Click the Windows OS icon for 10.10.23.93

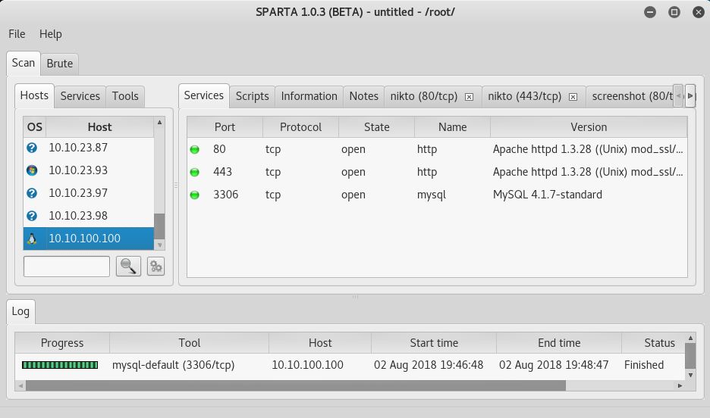pyautogui.click(x=32, y=170)
